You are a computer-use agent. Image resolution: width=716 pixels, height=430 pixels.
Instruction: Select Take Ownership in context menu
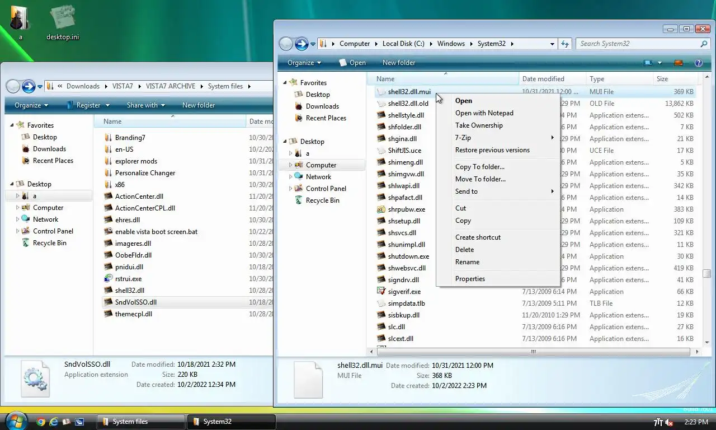479,125
